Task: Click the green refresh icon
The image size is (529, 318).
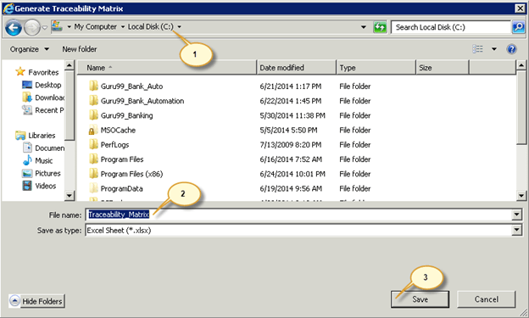Action: pyautogui.click(x=380, y=27)
